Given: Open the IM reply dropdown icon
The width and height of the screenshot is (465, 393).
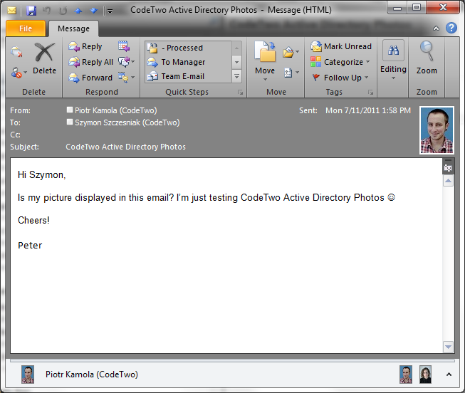Looking at the screenshot, I should point(126,62).
